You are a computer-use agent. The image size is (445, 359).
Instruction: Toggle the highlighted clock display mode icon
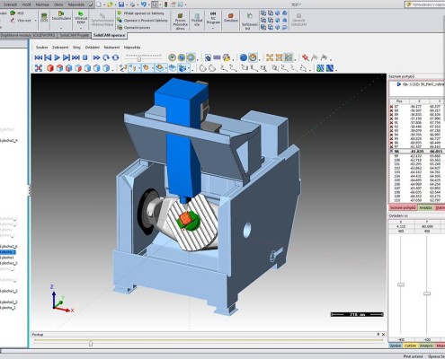click(191, 57)
